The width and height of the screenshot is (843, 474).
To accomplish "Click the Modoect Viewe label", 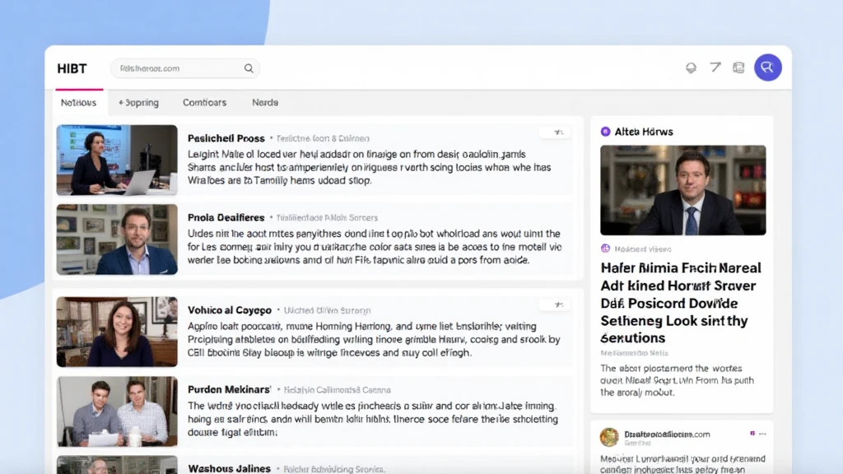I will click(x=642, y=249).
